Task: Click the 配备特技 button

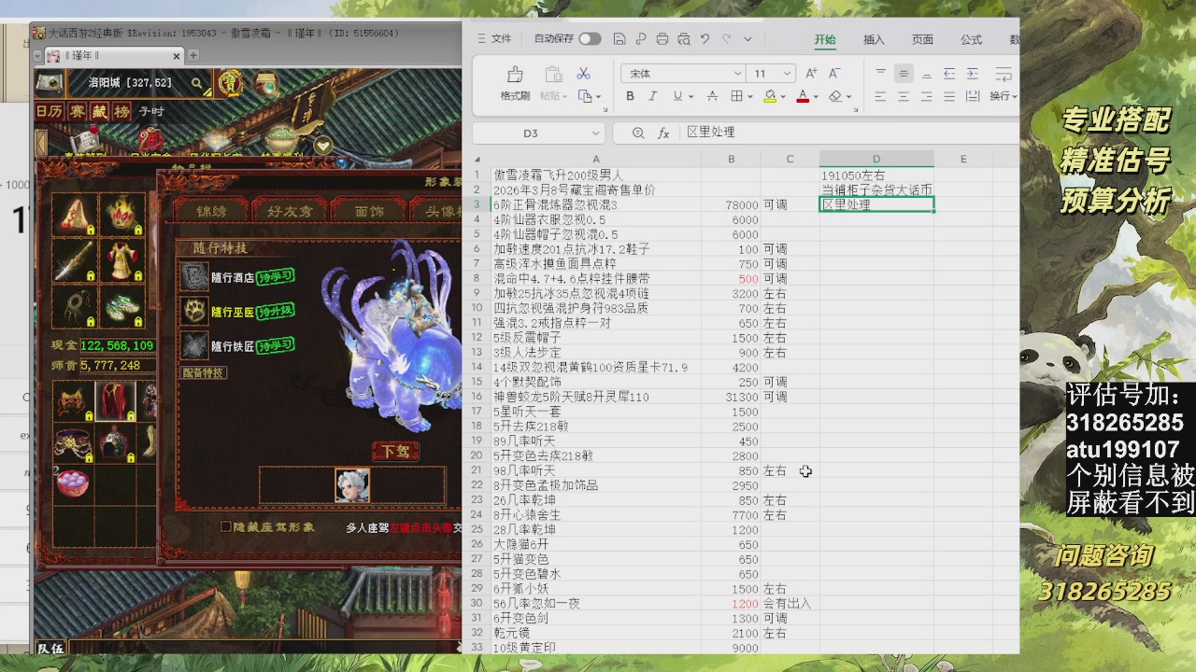Action: pos(203,372)
